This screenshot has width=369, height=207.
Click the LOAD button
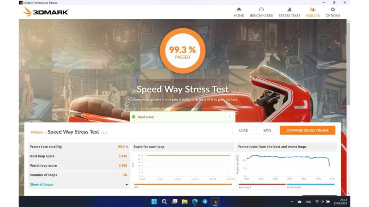click(x=244, y=130)
